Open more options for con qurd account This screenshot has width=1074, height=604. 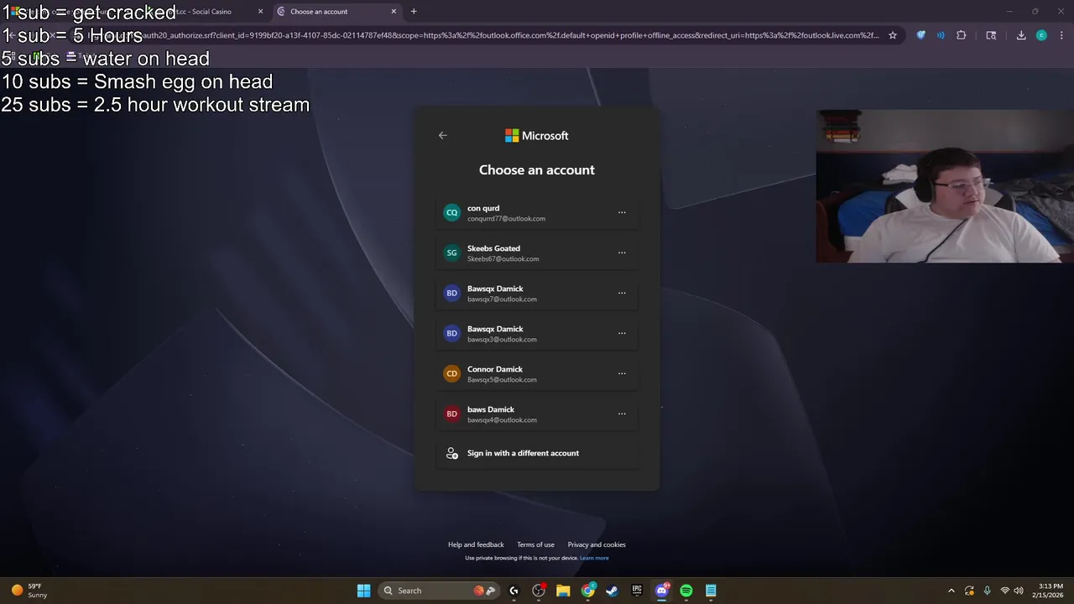click(622, 212)
